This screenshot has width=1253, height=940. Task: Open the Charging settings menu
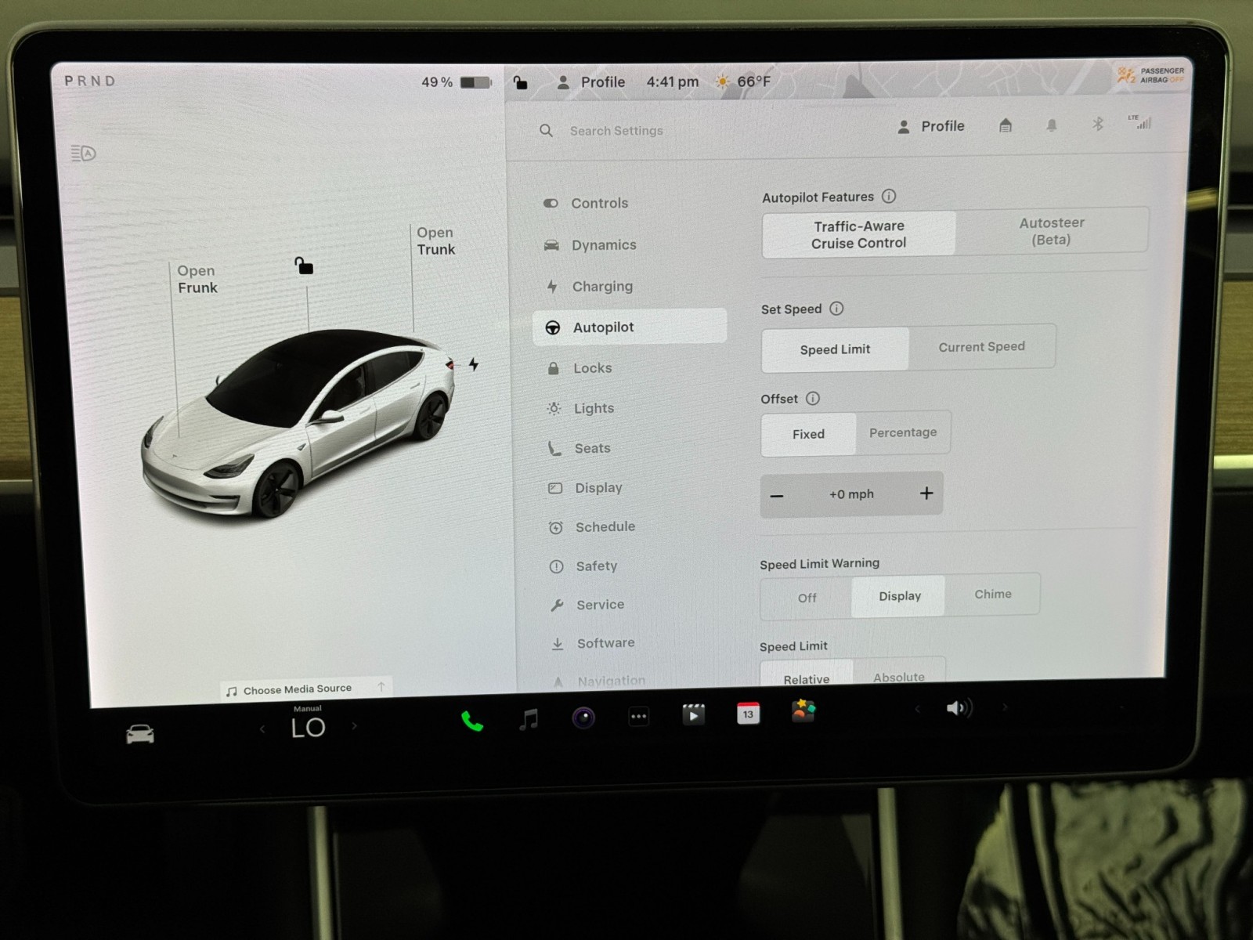[x=601, y=287]
